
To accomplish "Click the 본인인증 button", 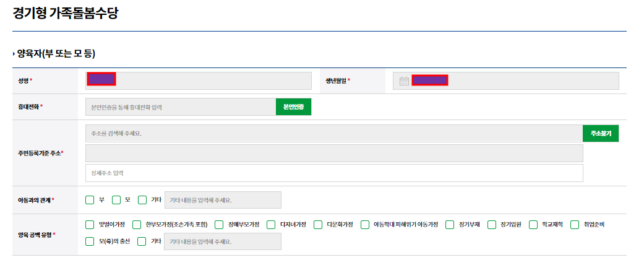I will tap(294, 107).
